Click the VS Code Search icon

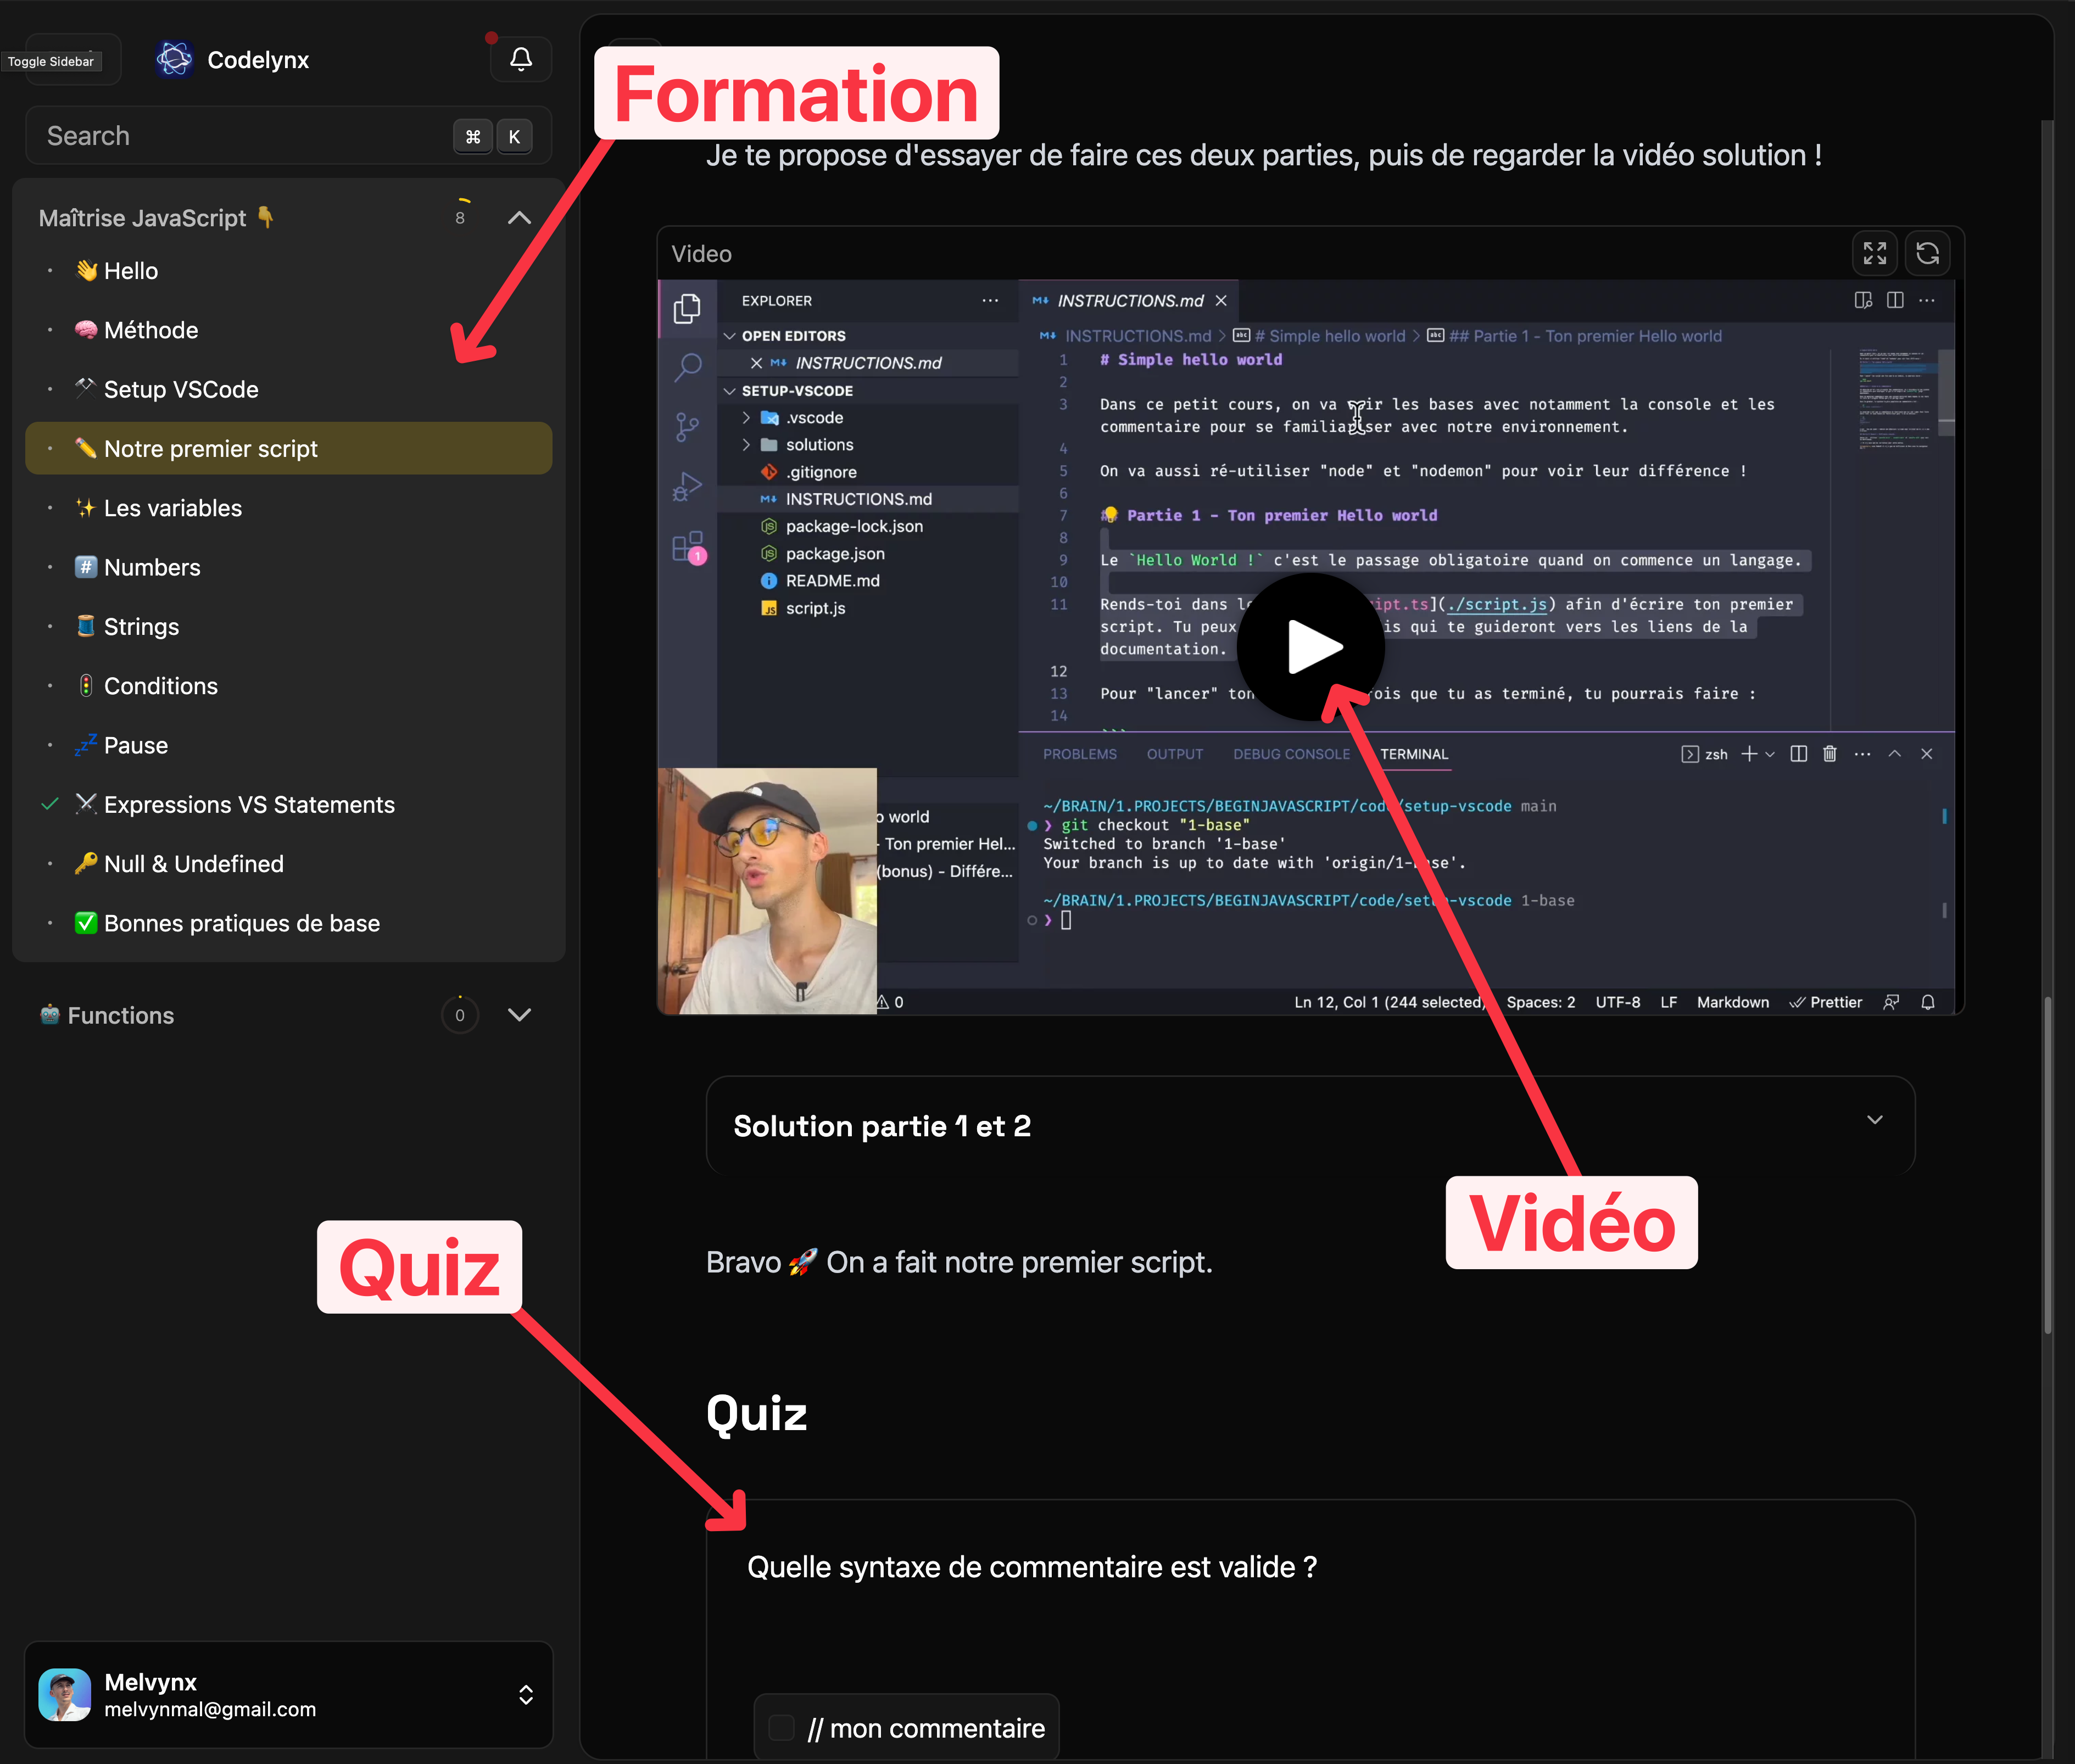click(x=687, y=367)
